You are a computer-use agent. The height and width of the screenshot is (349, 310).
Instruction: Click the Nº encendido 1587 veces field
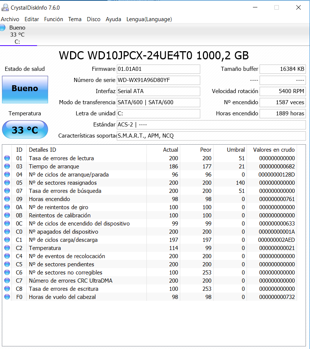click(x=283, y=102)
